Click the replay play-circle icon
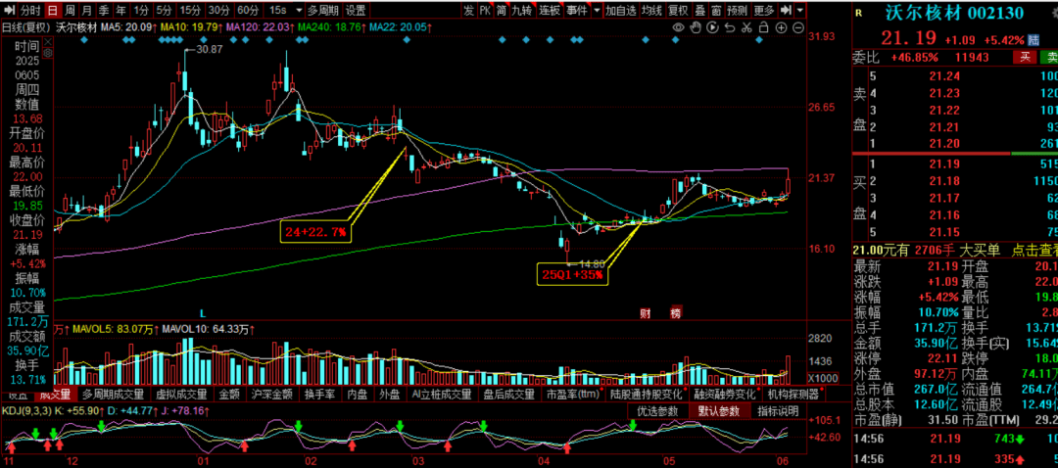Image resolution: width=1058 pixels, height=468 pixels. 713,27
